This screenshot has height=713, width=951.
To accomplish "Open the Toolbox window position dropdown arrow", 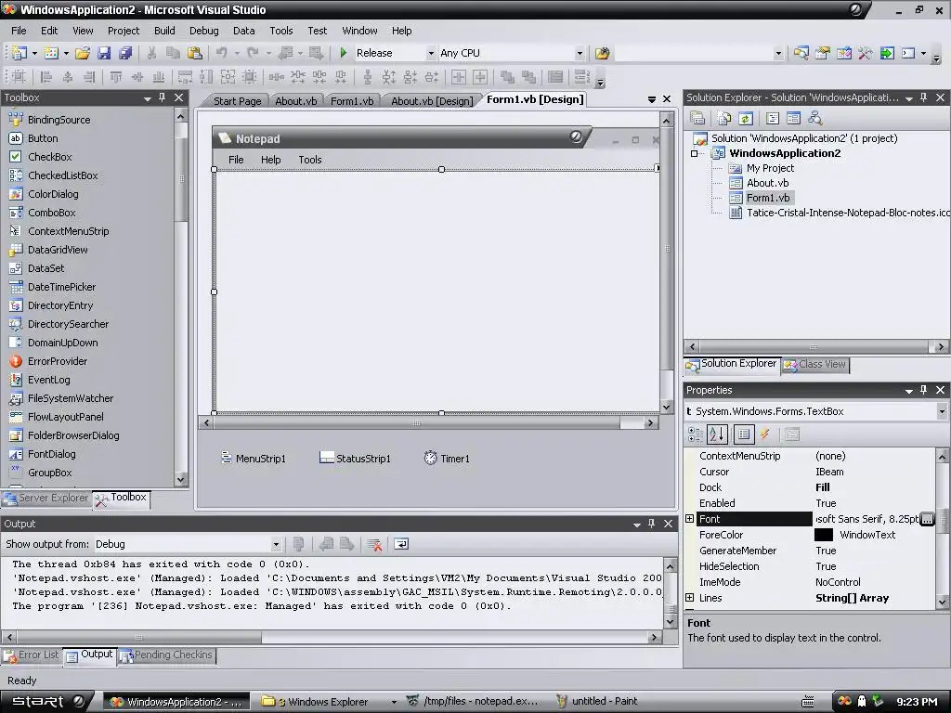I will [x=148, y=98].
